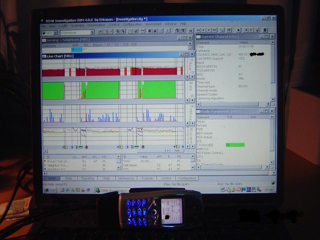320x240 pixels.
Task: Click 'Rec: No file open' in the status bar
Action: [231, 184]
